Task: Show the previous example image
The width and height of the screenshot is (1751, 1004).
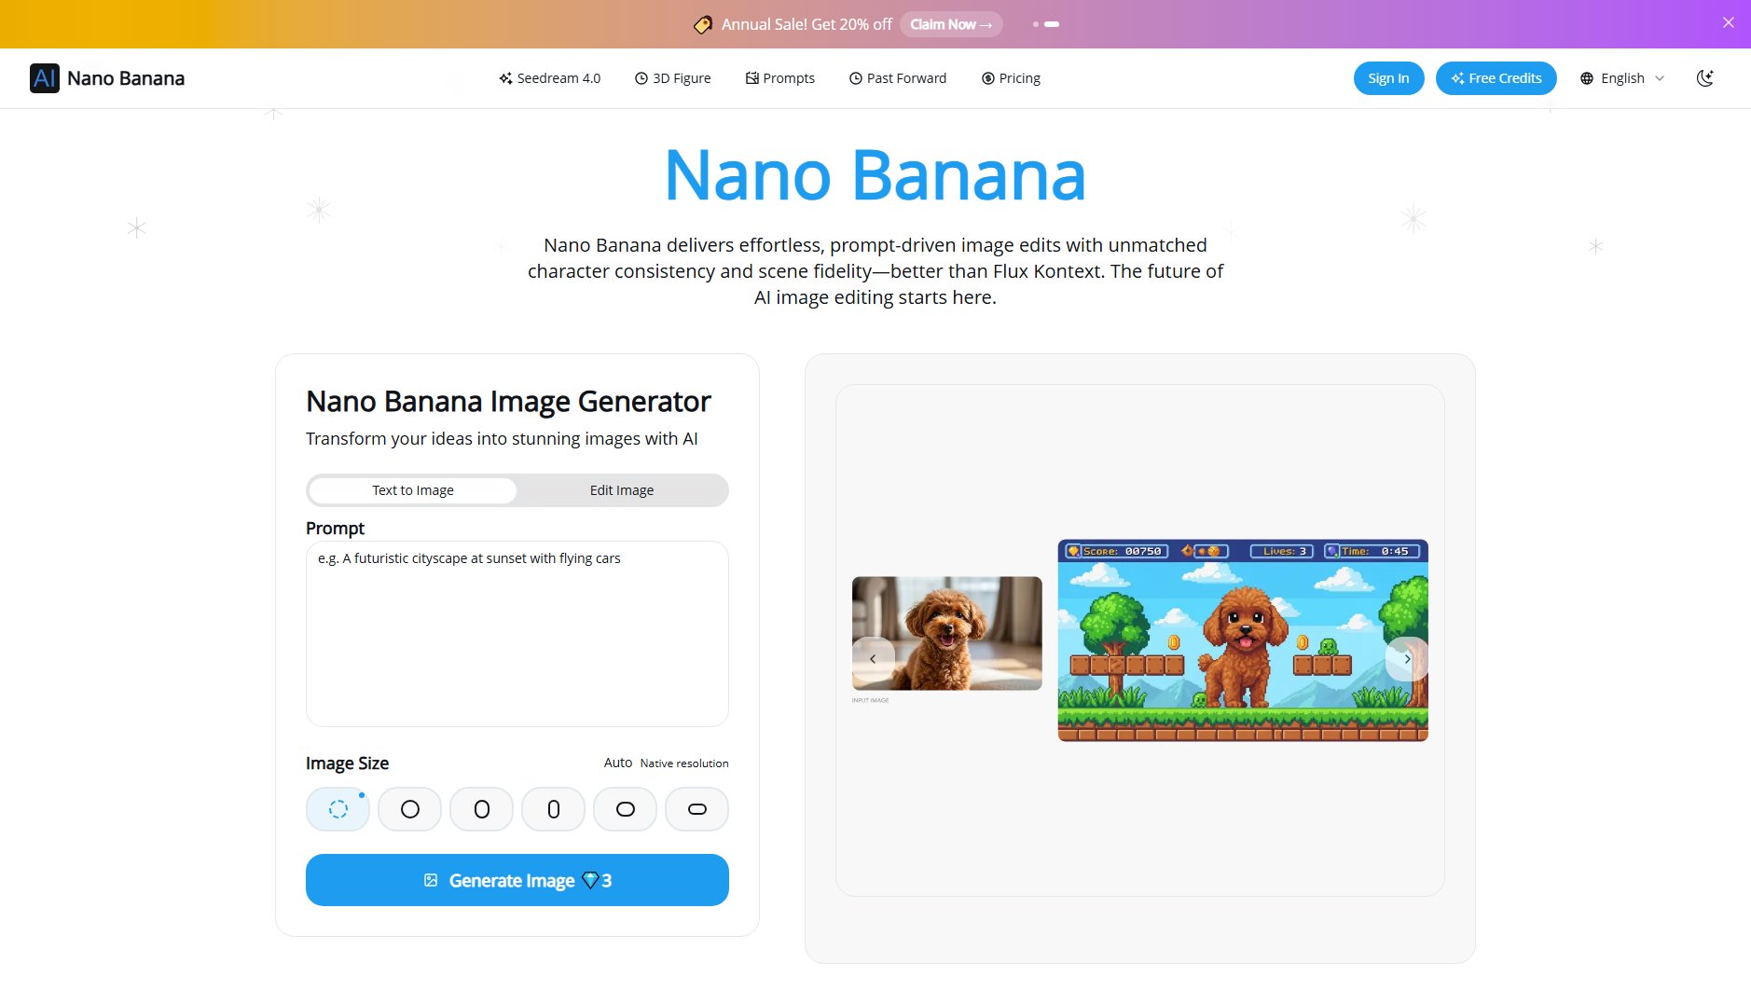Action: click(x=873, y=659)
